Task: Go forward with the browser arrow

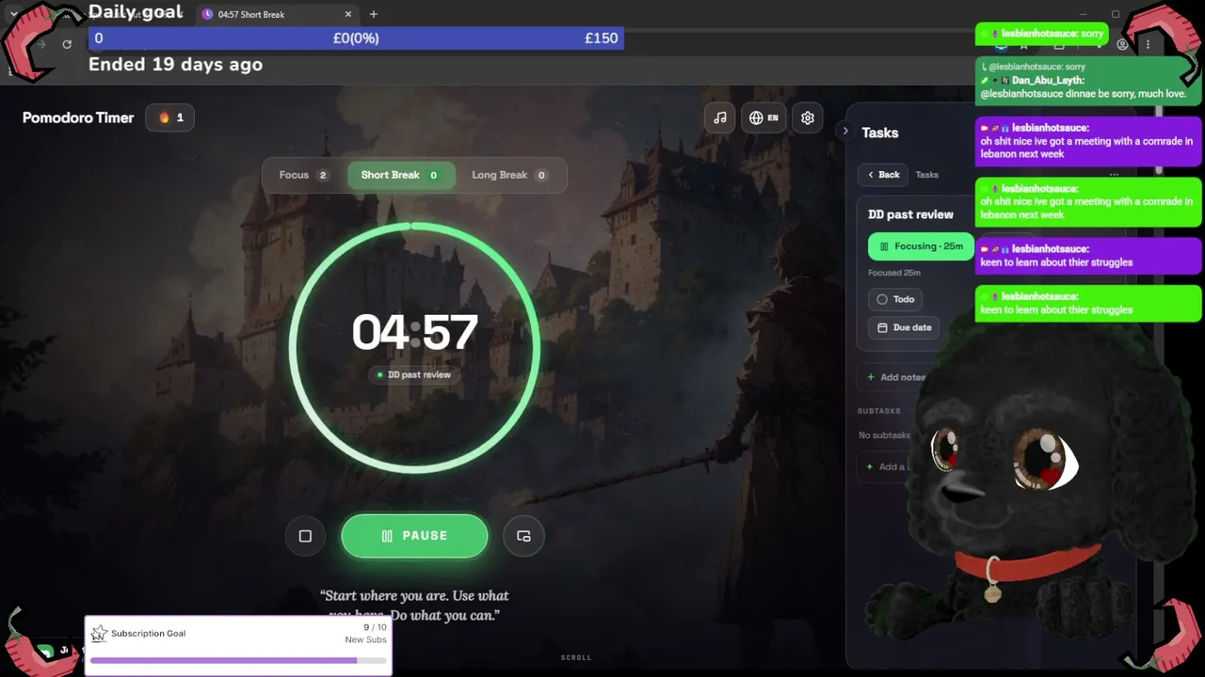Action: pos(40,44)
